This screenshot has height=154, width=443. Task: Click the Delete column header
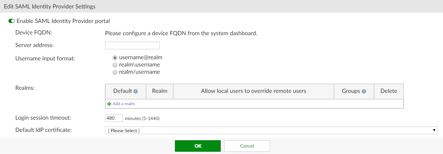tap(388, 91)
